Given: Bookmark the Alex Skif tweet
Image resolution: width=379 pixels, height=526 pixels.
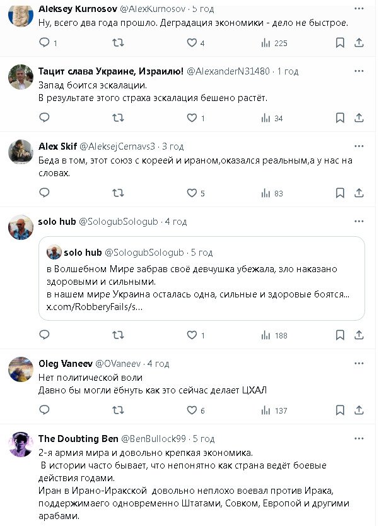Looking at the screenshot, I should click(340, 193).
